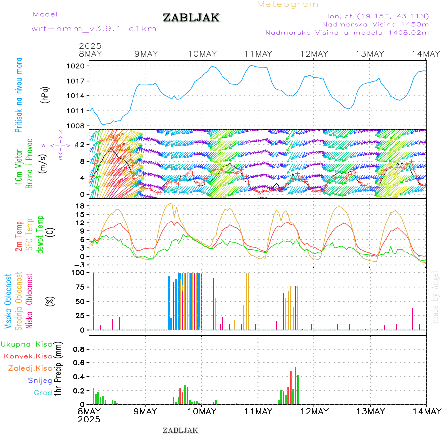Click the "(%)" cloud cover unit label
Image resolution: width=445 pixels, height=445 pixels.
(x=50, y=301)
